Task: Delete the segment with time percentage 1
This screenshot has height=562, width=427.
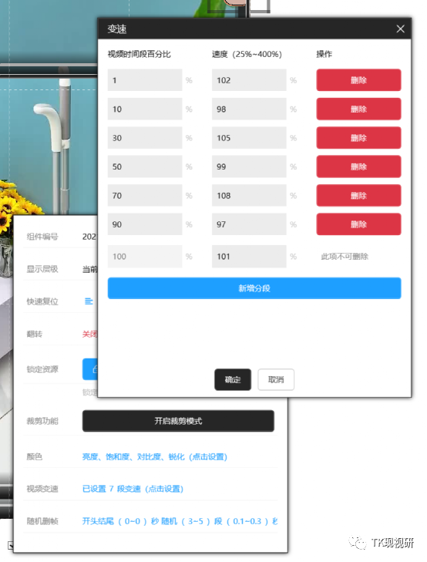Action: 358,80
